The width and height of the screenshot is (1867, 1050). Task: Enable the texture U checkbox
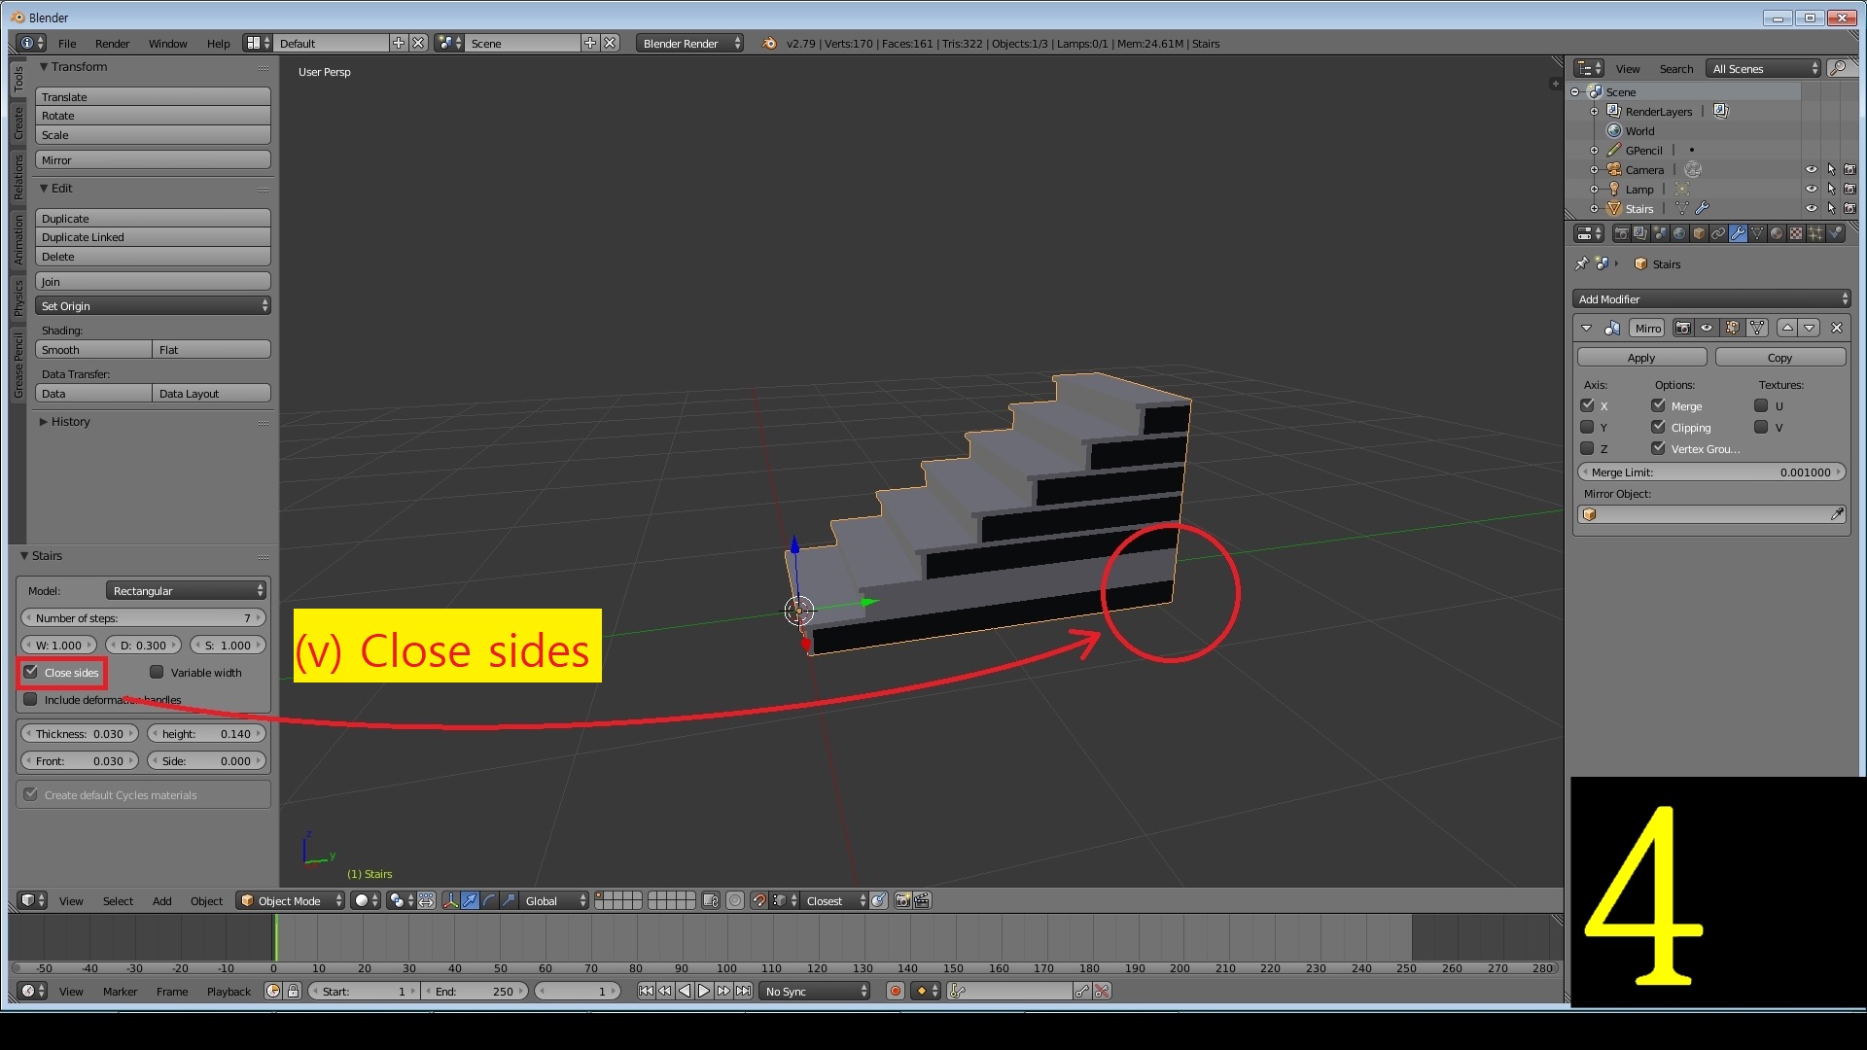[1761, 405]
